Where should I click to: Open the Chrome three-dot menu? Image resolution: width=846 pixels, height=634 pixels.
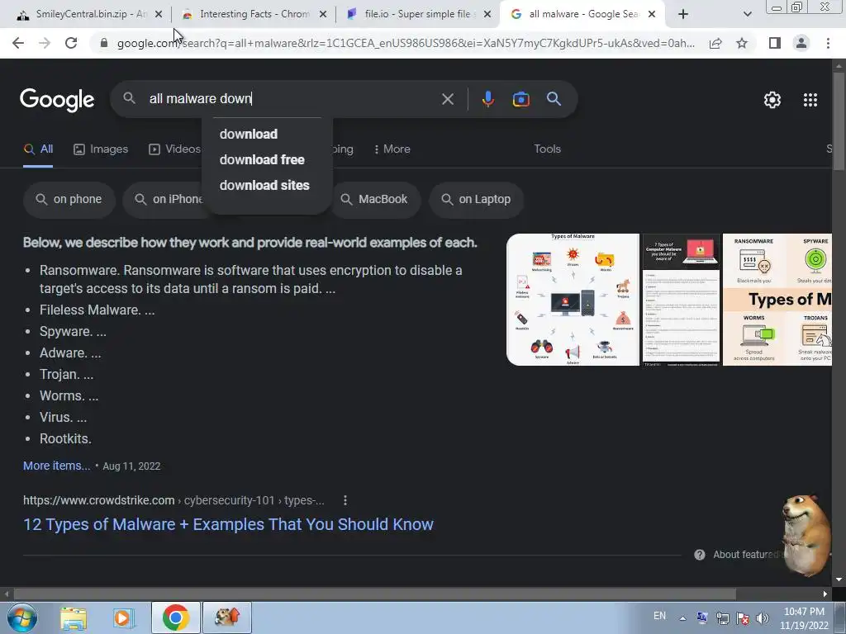[828, 43]
